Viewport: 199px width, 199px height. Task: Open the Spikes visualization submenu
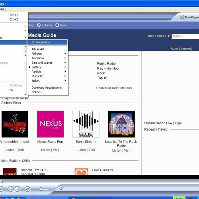[48, 81]
